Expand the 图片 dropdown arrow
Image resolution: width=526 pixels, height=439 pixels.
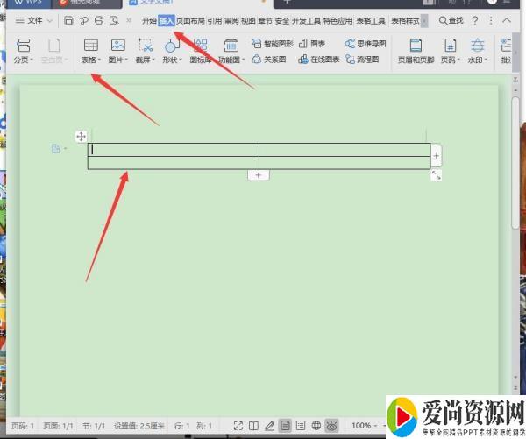click(126, 60)
